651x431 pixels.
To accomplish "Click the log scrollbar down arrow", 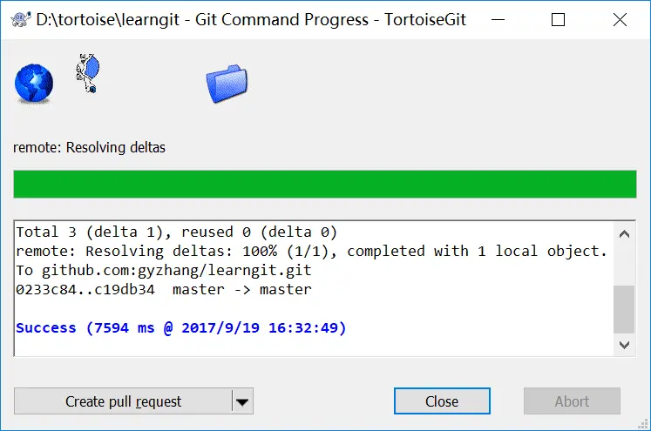I will (x=624, y=345).
